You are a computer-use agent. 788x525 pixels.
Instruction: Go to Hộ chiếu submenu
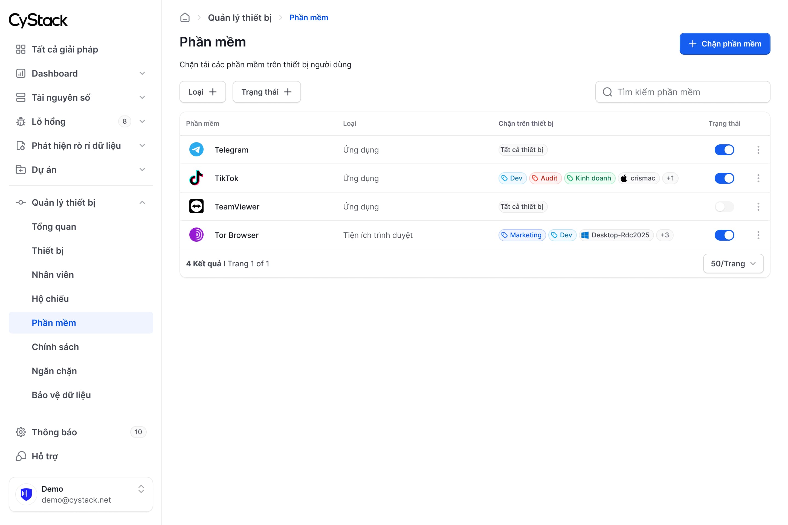[x=50, y=299]
